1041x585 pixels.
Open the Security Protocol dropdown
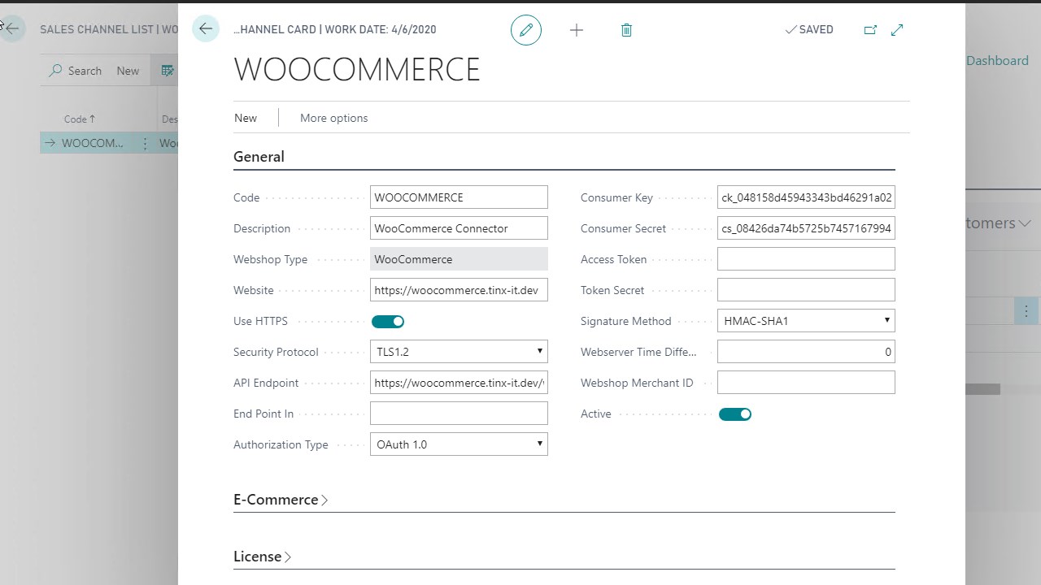click(459, 352)
